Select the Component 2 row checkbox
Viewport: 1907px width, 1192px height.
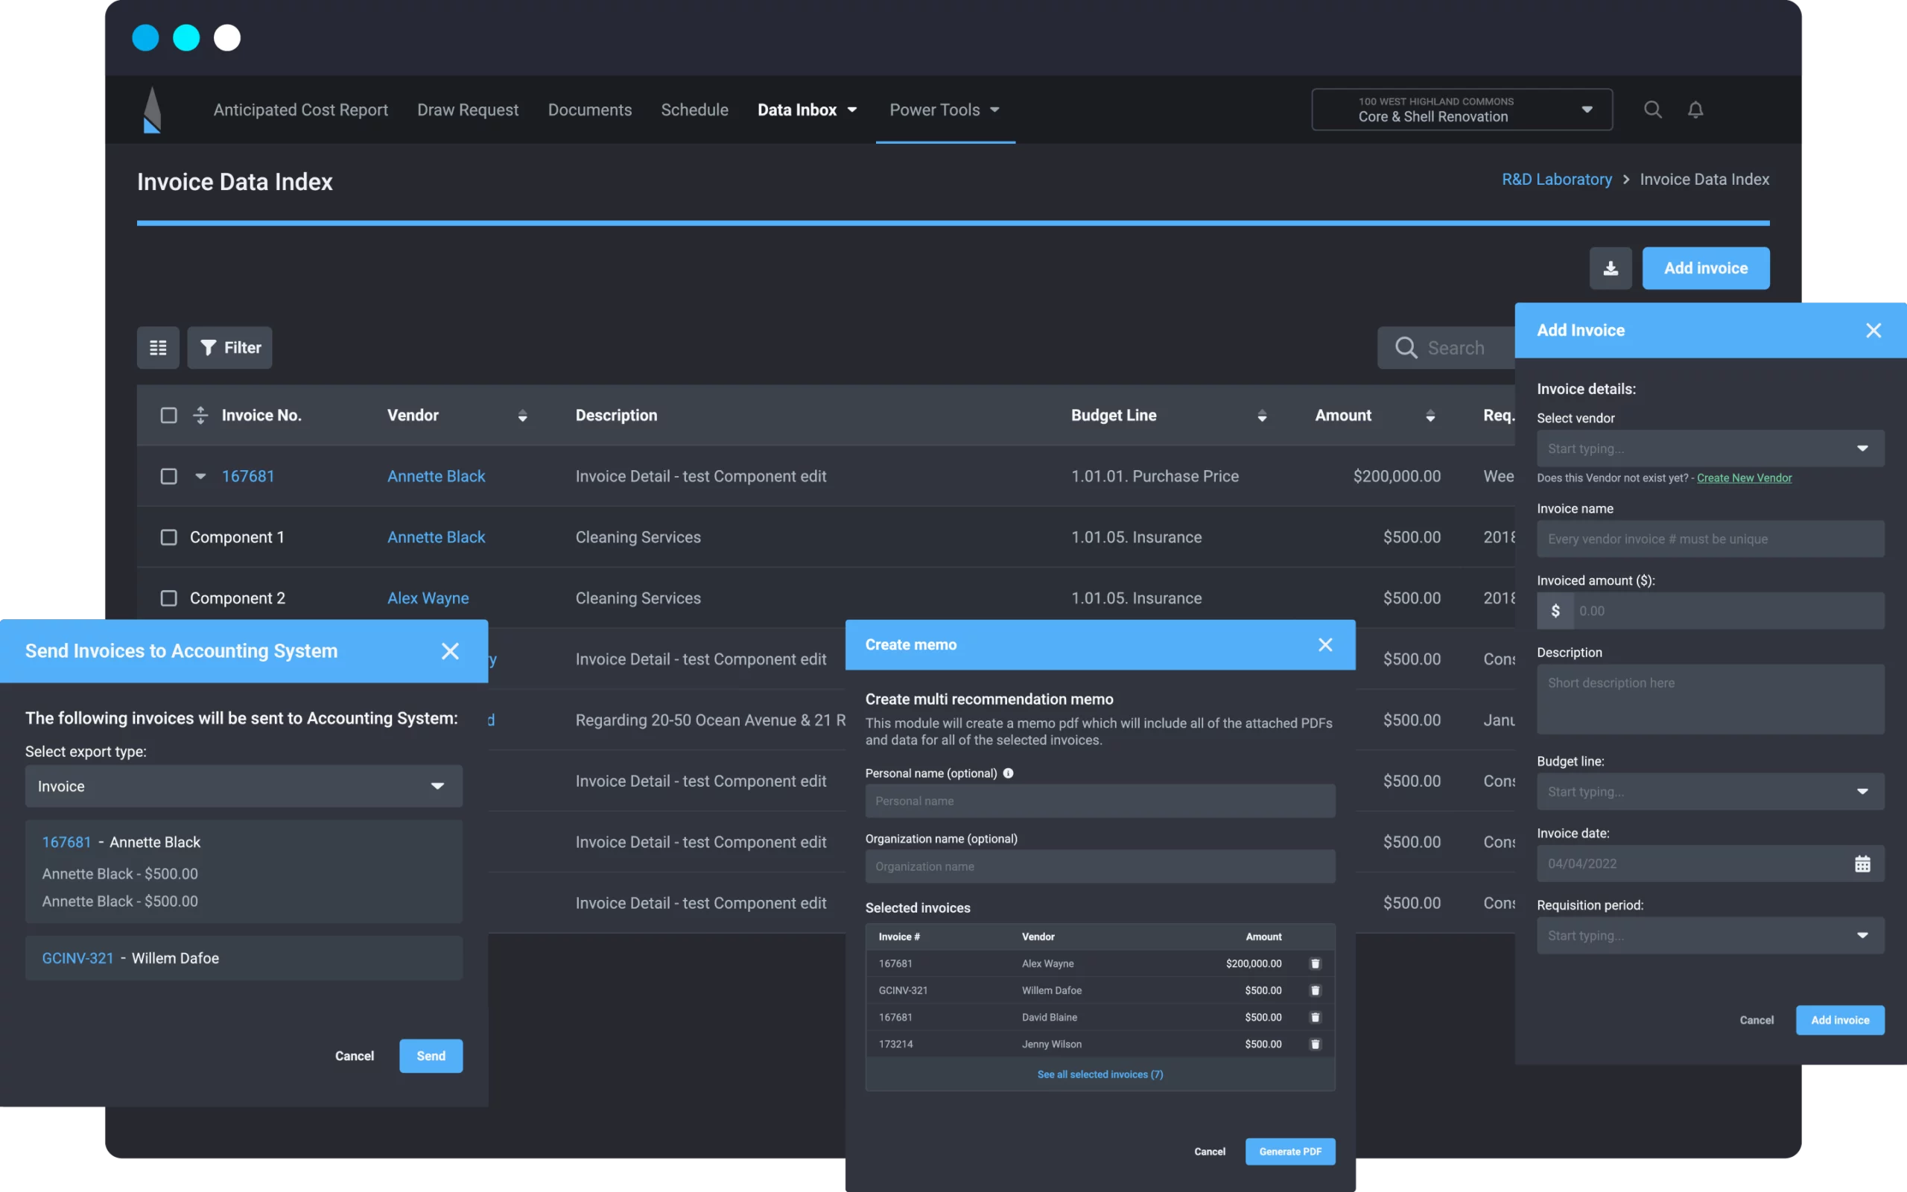168,598
